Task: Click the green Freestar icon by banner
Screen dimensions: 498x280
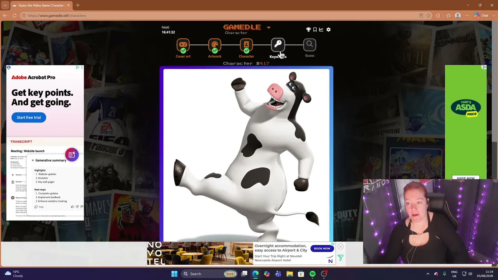Action: point(340,257)
